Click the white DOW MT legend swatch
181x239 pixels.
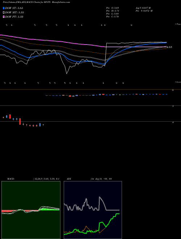(4, 13)
